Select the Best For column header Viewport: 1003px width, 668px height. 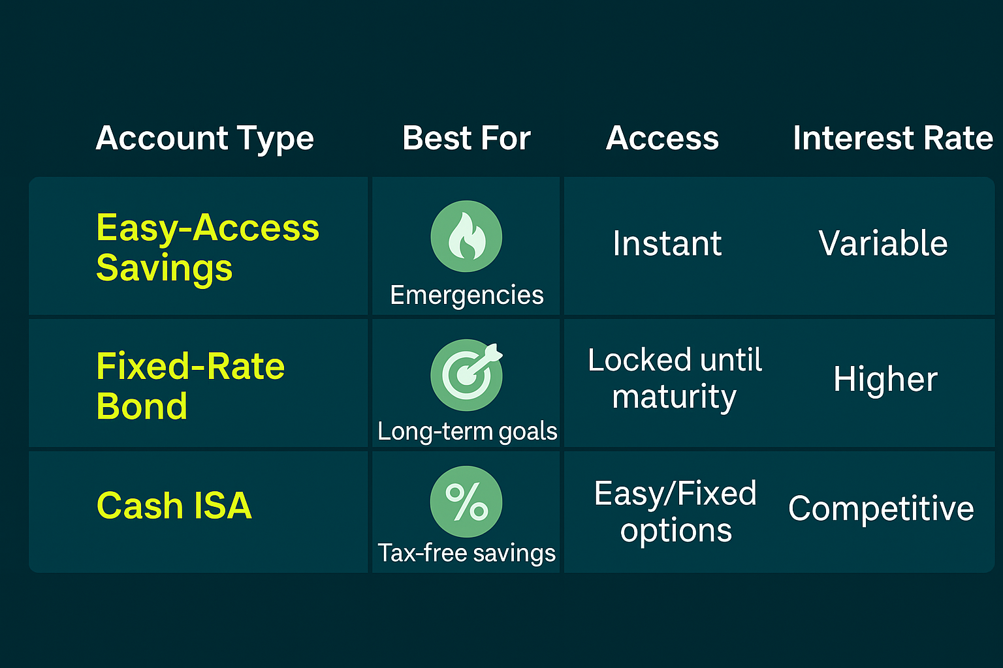click(466, 138)
